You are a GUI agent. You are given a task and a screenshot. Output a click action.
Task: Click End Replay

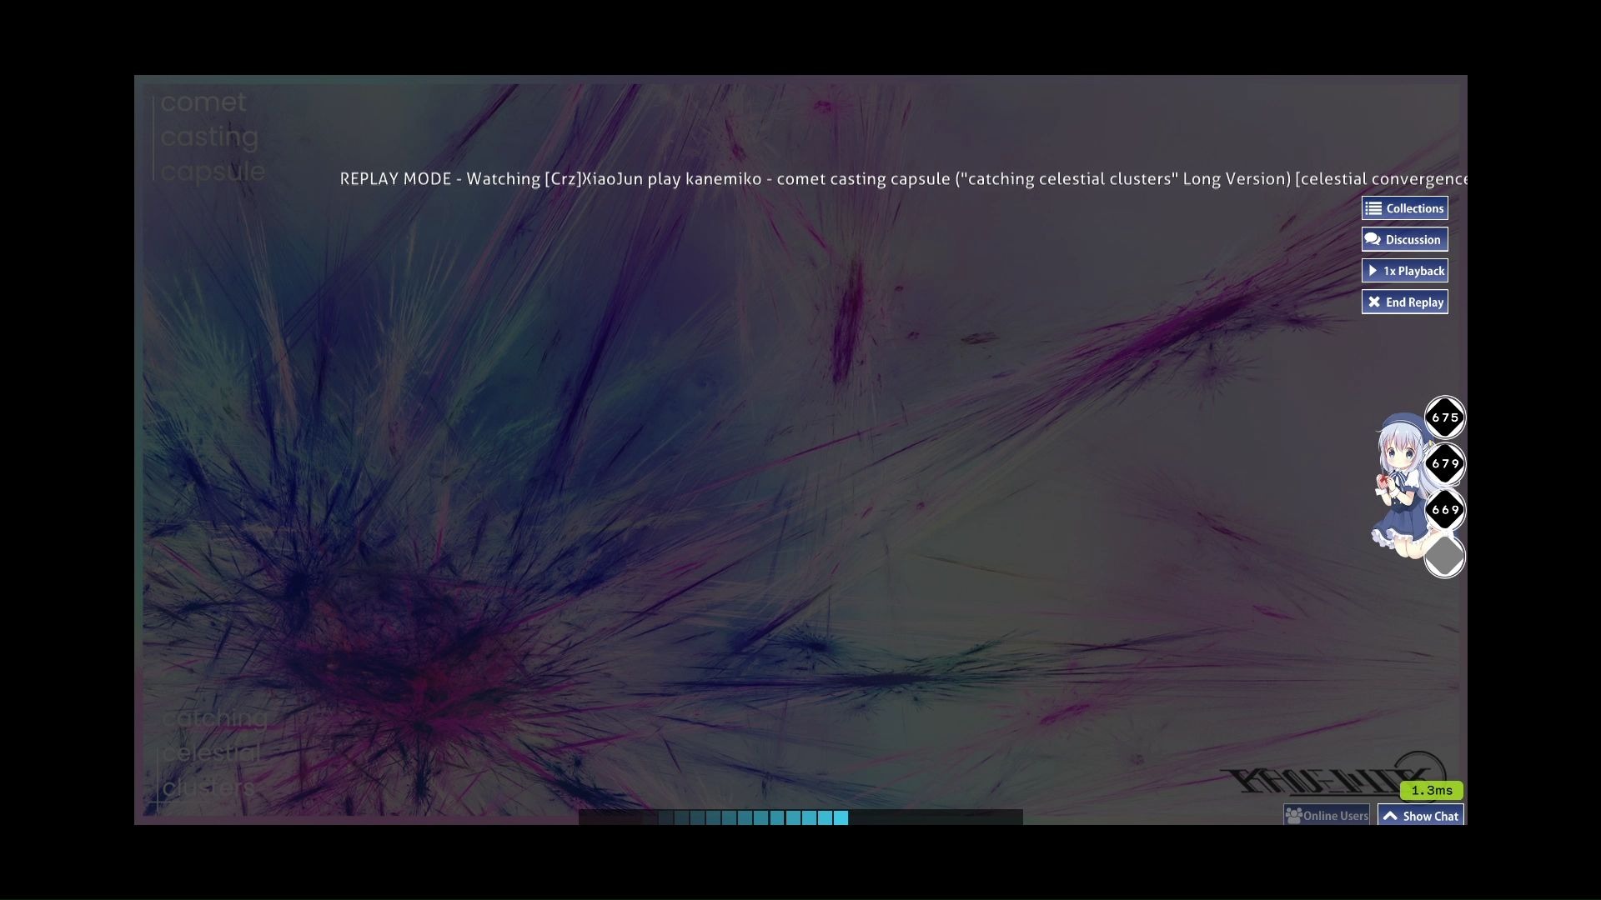click(1404, 302)
